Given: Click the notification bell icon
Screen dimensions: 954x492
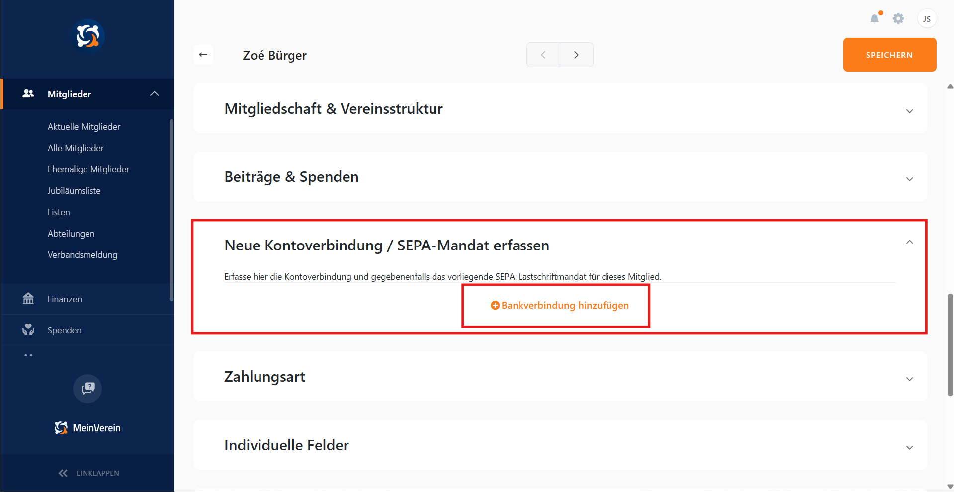Looking at the screenshot, I should coord(874,19).
